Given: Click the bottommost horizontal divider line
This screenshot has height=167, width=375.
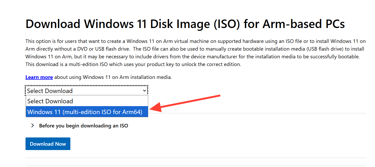Looking at the screenshot, I should click(196, 166).
